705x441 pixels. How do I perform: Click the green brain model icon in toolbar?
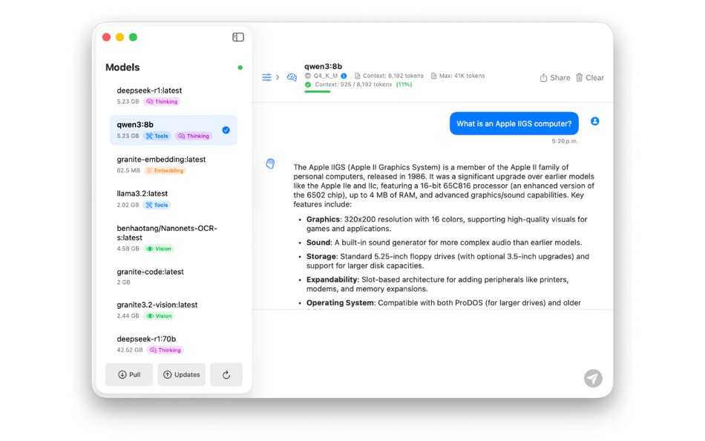[x=291, y=76]
